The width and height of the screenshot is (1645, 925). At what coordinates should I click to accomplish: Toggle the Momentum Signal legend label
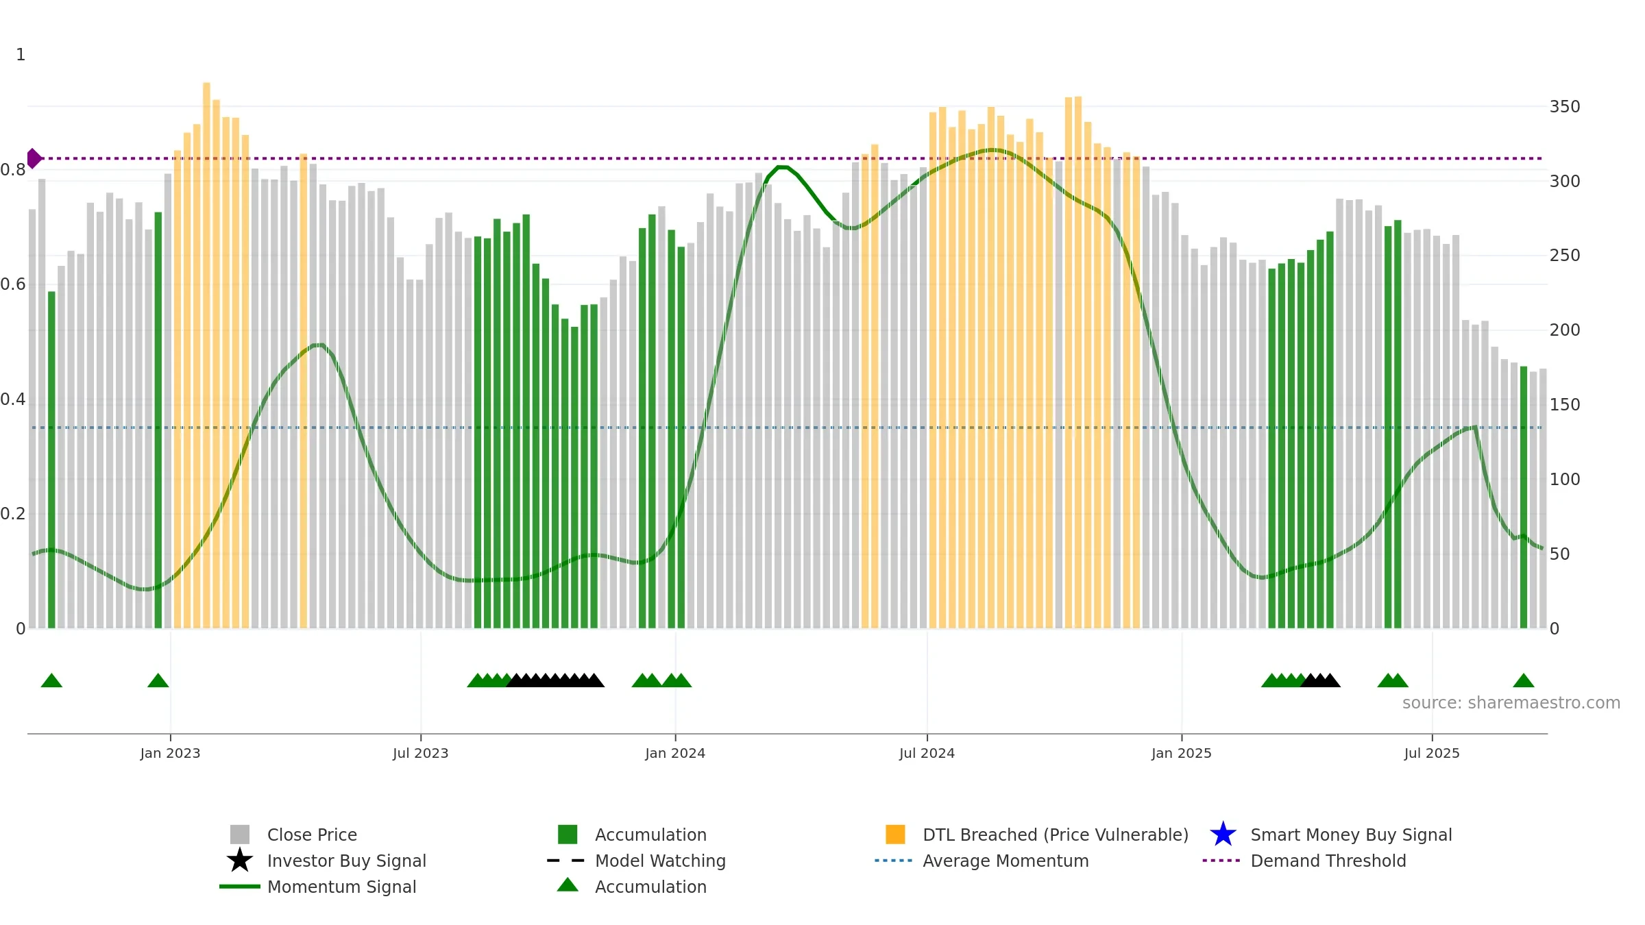[341, 887]
